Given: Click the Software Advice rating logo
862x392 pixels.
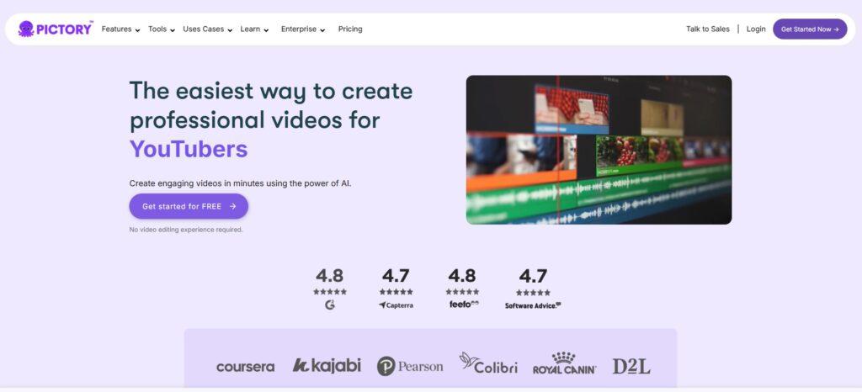Looking at the screenshot, I should [x=533, y=305].
